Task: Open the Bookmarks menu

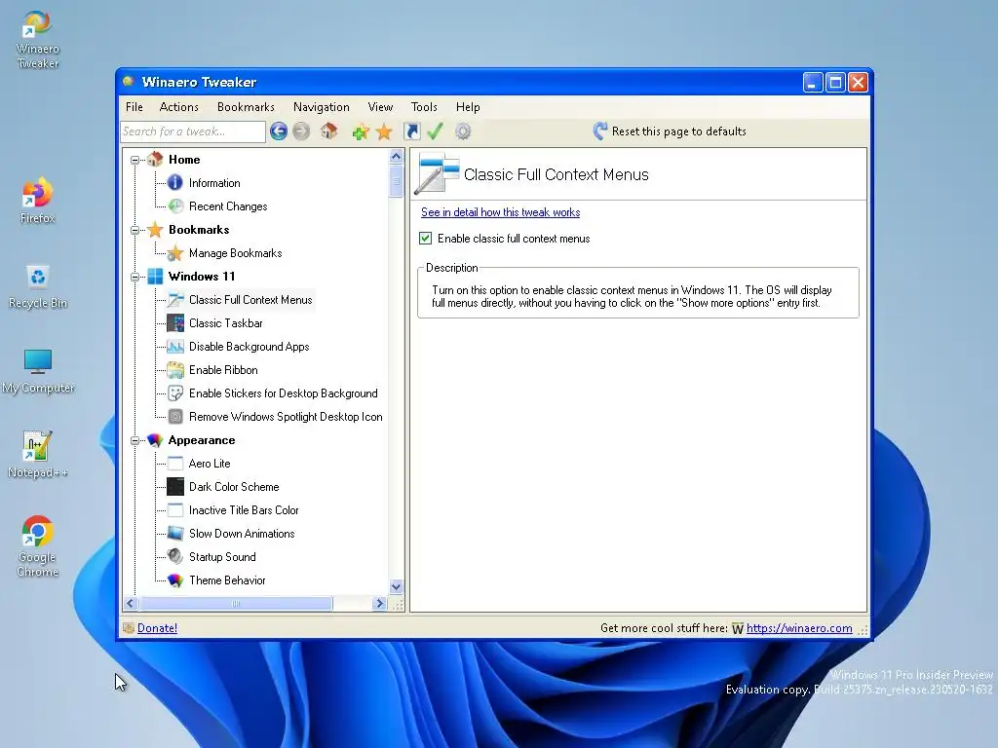Action: pos(246,107)
